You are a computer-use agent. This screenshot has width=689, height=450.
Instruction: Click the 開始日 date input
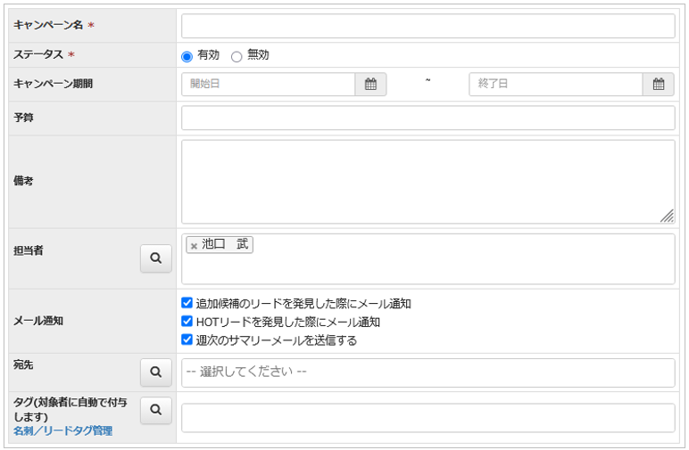click(268, 85)
